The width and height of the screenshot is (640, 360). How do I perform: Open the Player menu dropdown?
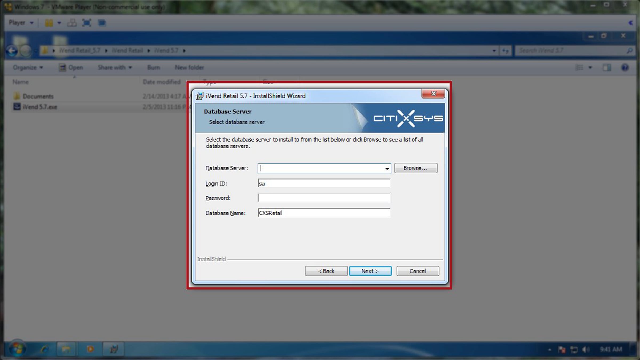click(x=21, y=23)
